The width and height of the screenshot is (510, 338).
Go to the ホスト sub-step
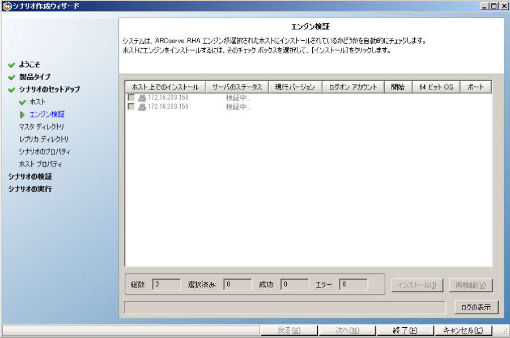coord(37,102)
